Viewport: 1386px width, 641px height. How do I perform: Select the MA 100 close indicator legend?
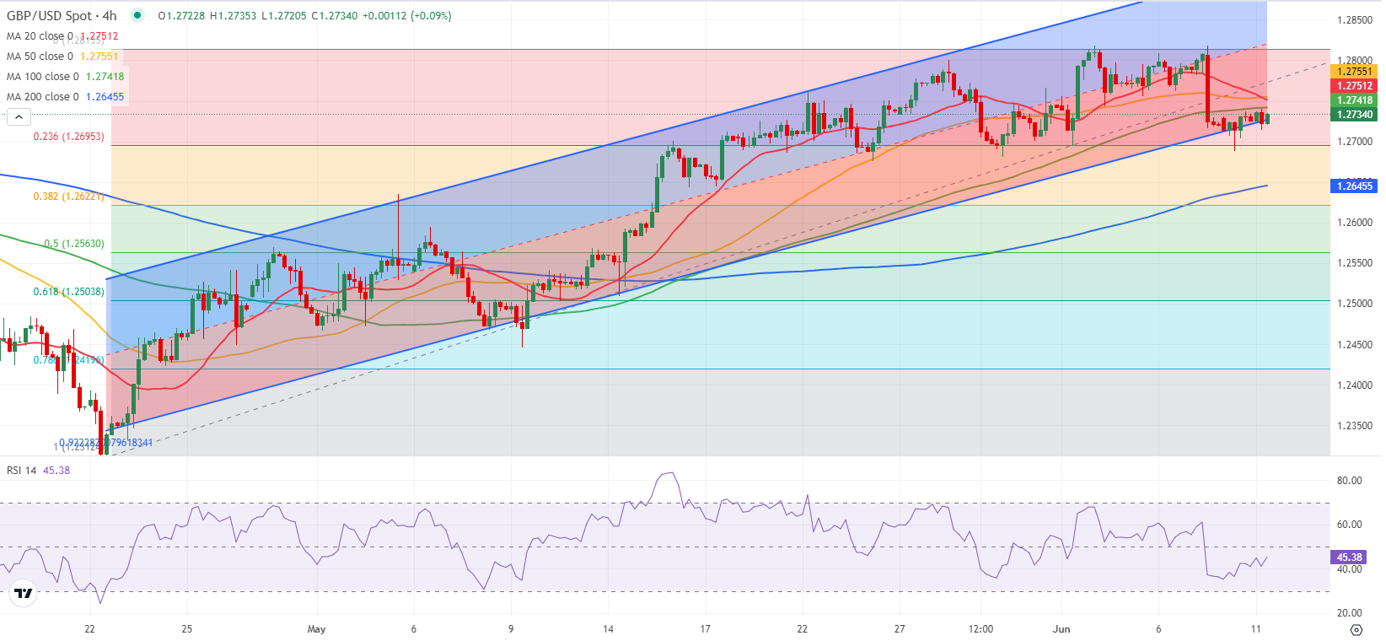pyautogui.click(x=43, y=77)
